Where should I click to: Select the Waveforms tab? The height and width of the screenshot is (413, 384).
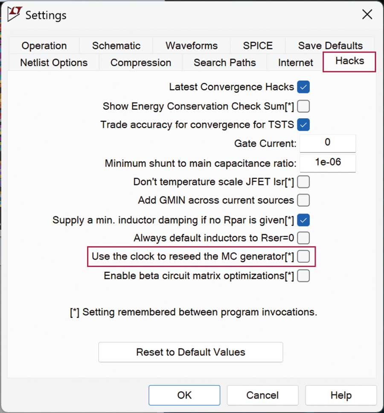coord(192,46)
